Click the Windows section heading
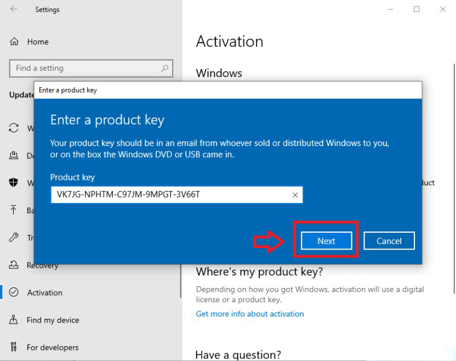The image size is (456, 361). [218, 73]
